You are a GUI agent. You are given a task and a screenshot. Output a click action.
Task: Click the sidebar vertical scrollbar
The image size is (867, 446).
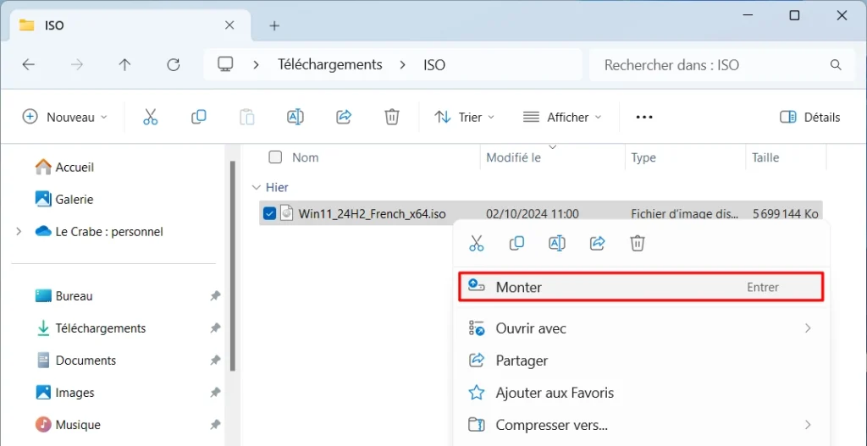coord(233,265)
